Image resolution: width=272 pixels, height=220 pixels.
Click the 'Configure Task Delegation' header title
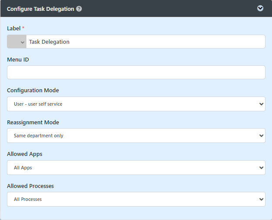40,9
